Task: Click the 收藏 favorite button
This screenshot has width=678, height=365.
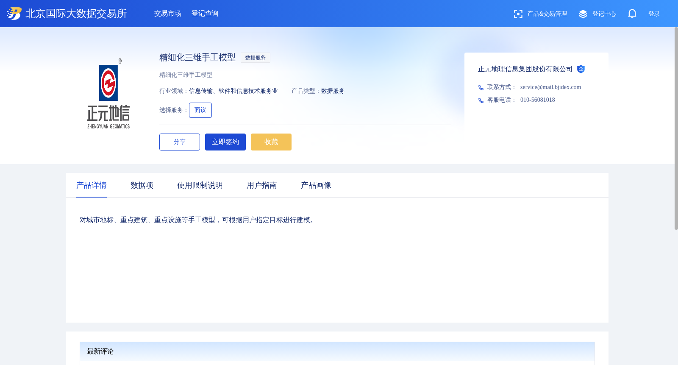Action: click(271, 142)
